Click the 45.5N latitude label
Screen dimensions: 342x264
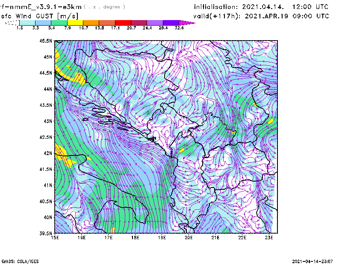pos(46,41)
